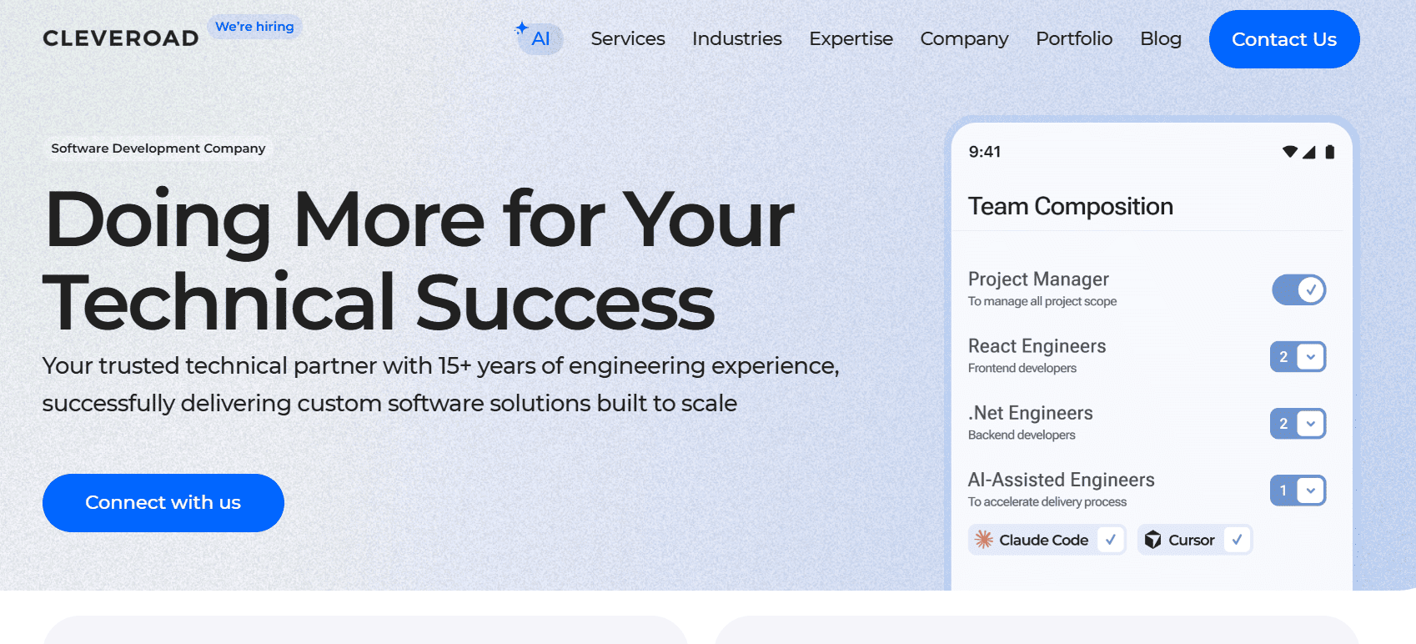Click the 'Backend developers' subtitle
The image size is (1416, 644).
(x=1022, y=435)
